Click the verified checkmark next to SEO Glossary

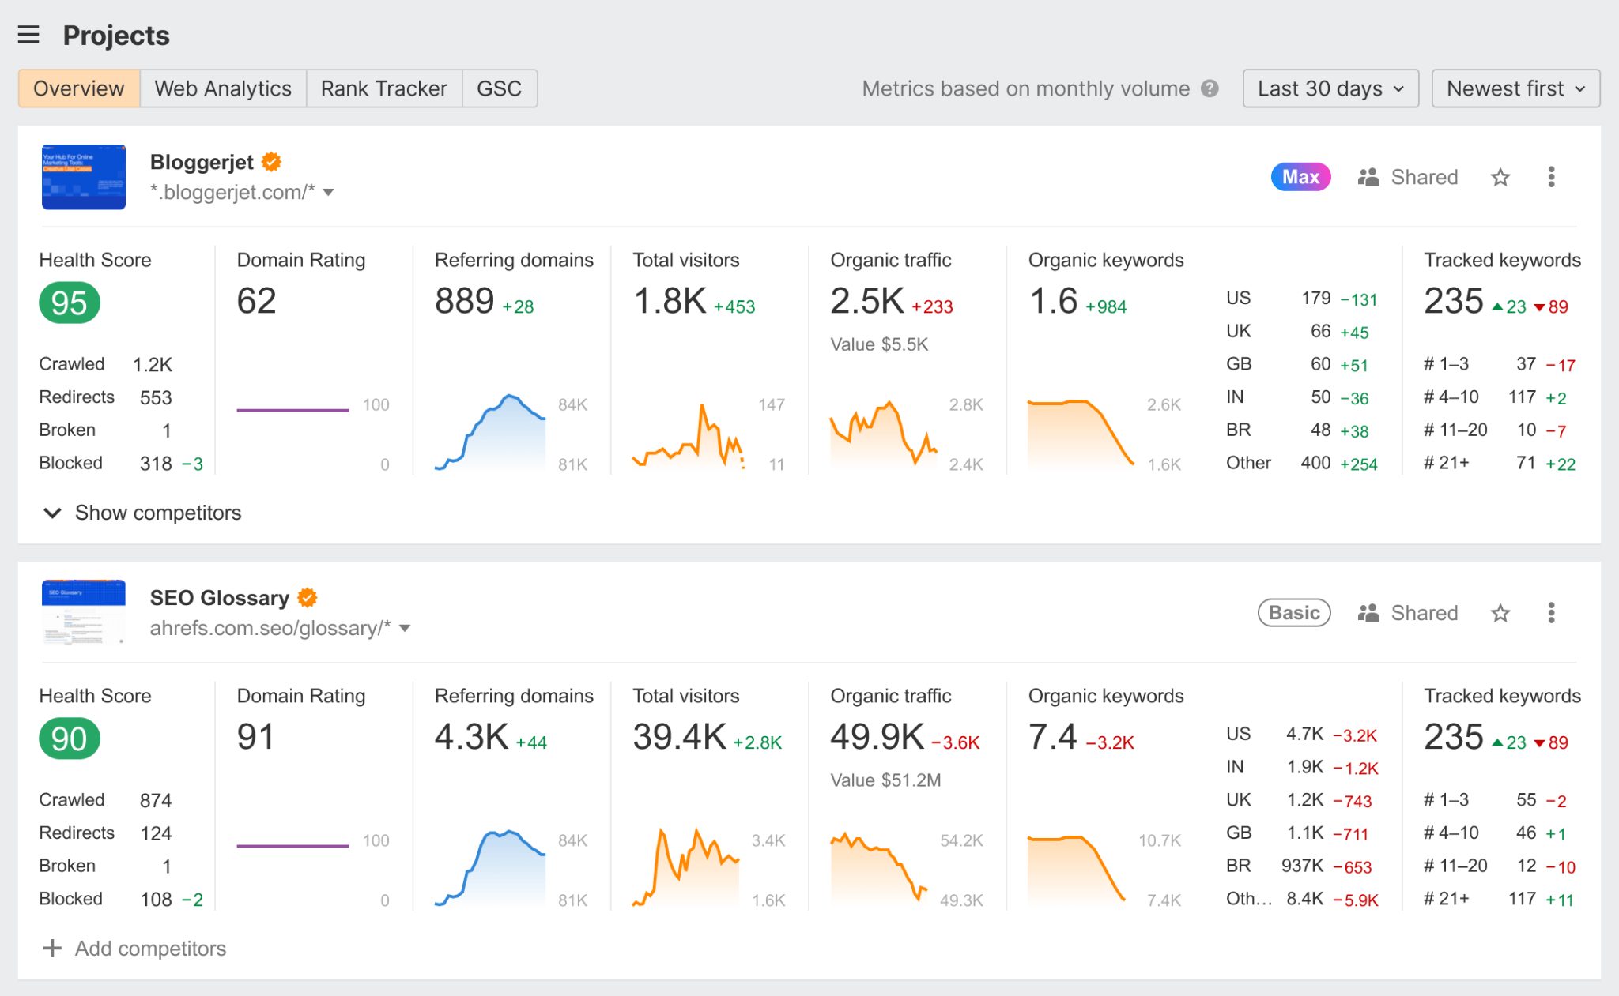pyautogui.click(x=308, y=596)
